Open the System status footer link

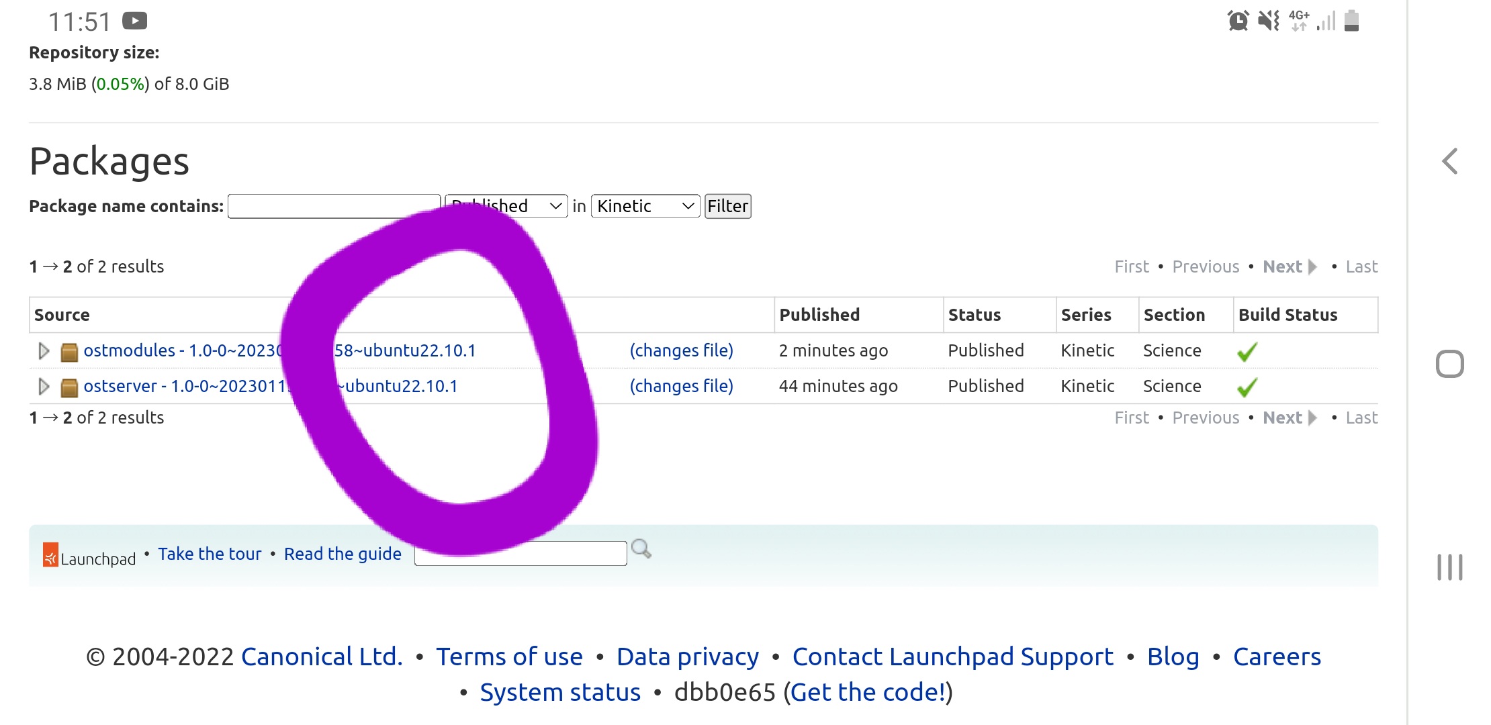[x=560, y=692]
